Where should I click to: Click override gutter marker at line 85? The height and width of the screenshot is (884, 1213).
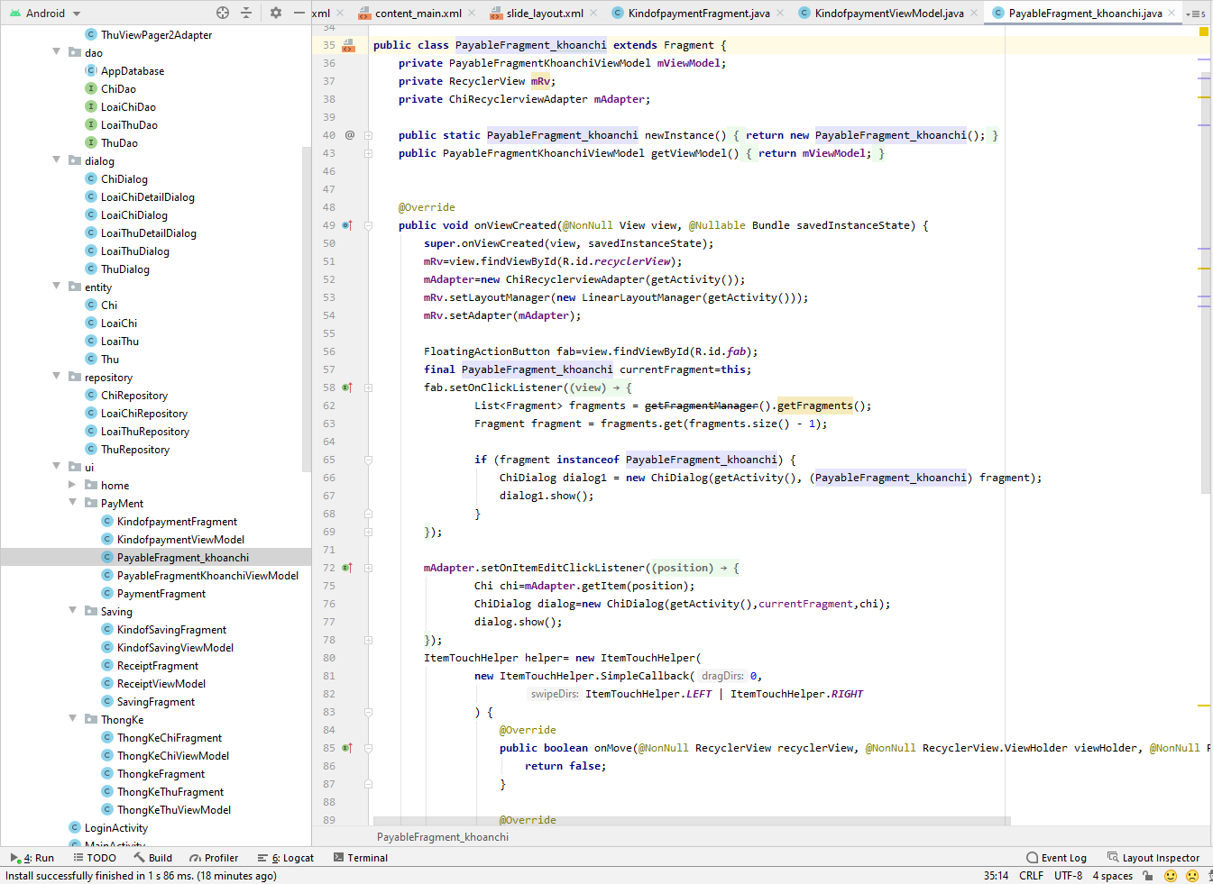[348, 748]
